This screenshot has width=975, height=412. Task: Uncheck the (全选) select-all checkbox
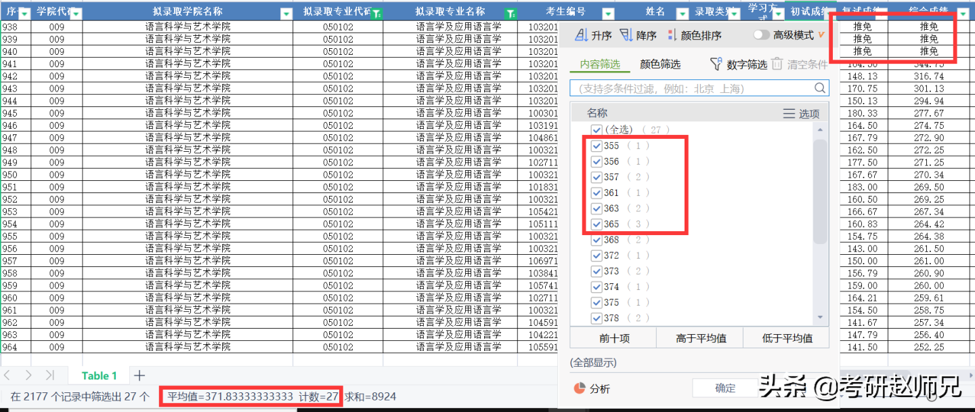(x=597, y=129)
